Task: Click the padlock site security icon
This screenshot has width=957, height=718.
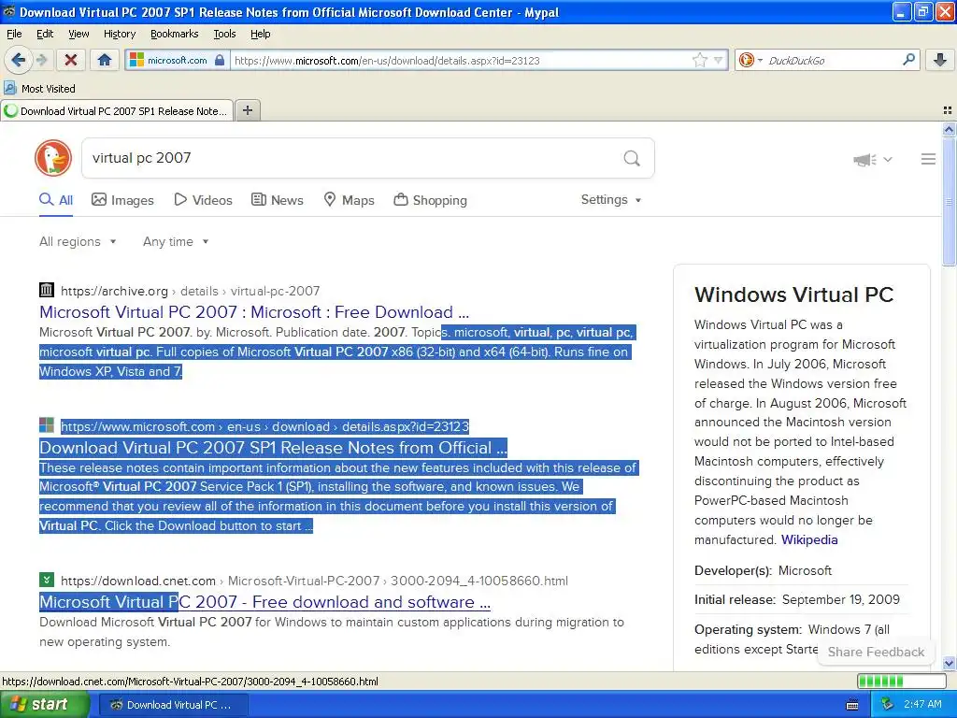Action: point(220,60)
